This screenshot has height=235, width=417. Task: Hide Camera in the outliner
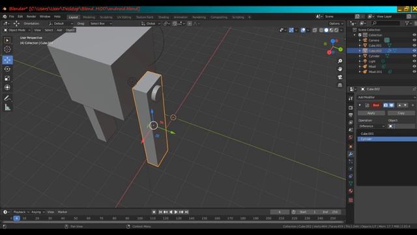pos(414,40)
